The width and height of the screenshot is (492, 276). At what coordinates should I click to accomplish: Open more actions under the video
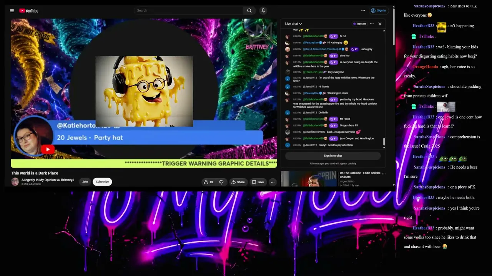coord(273,182)
